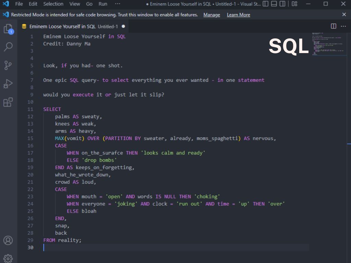Select the Eminem Loose Yourself in SQL tab
The image size is (351, 263).
click(62, 26)
